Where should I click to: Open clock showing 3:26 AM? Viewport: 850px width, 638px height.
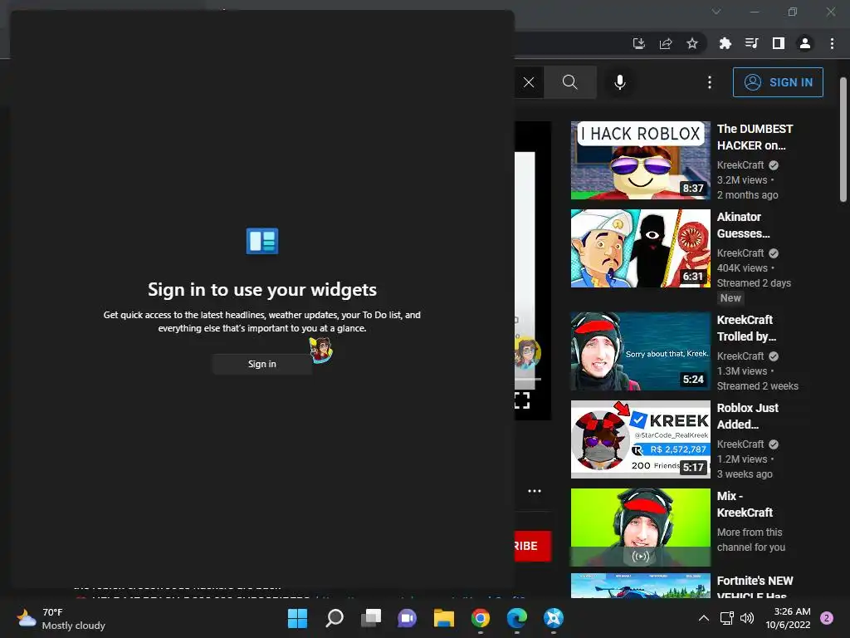pos(788,618)
